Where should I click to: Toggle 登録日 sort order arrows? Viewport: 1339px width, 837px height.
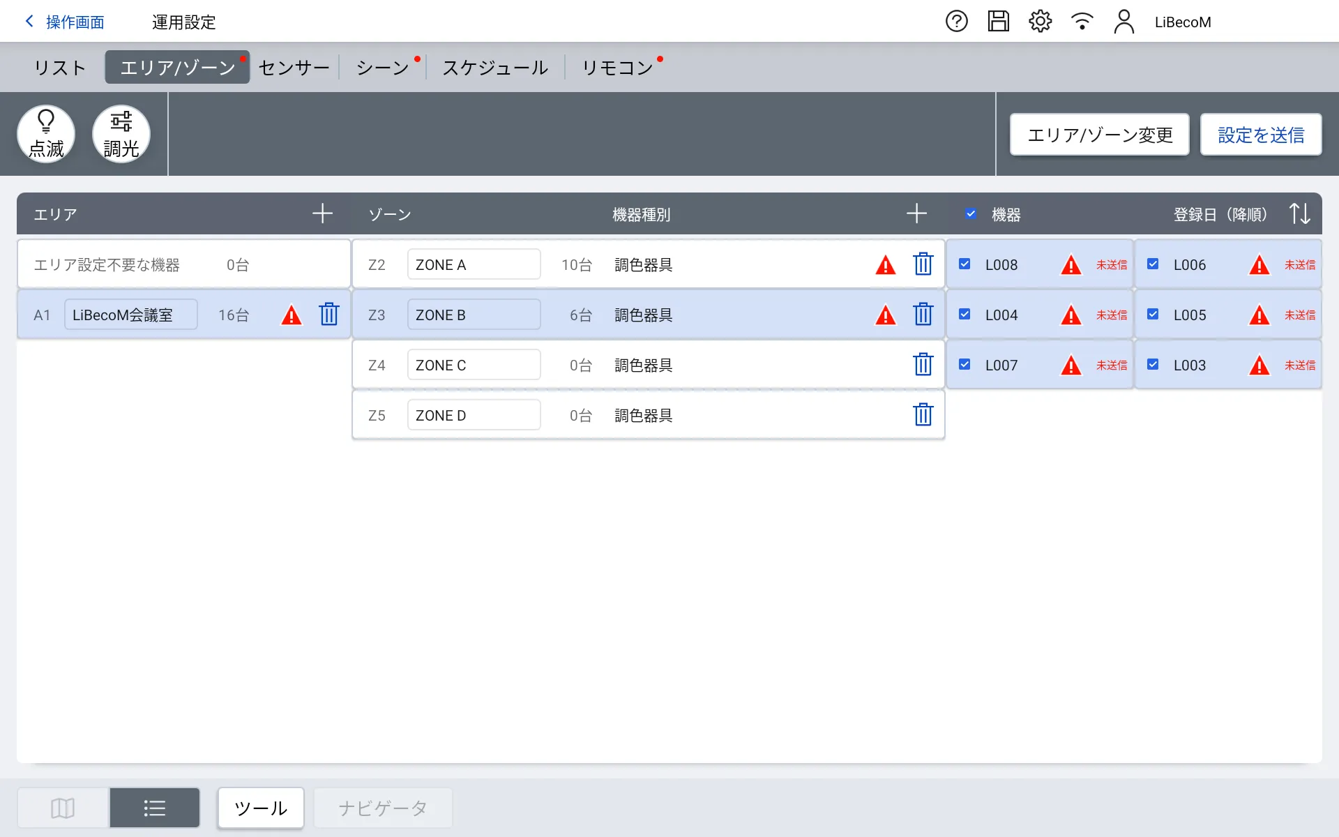(x=1299, y=213)
